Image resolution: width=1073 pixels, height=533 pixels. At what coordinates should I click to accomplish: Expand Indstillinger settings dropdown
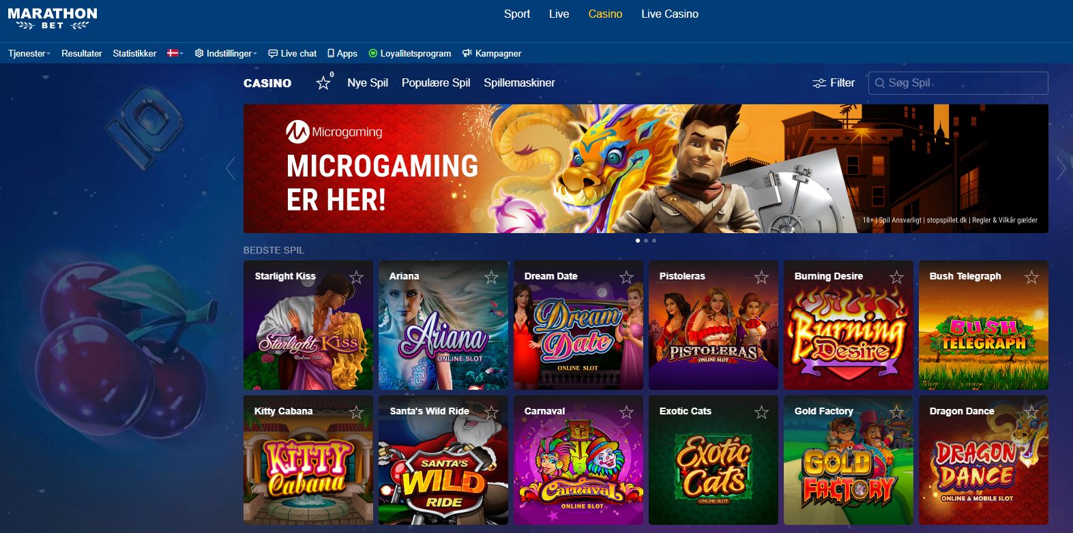(x=226, y=53)
